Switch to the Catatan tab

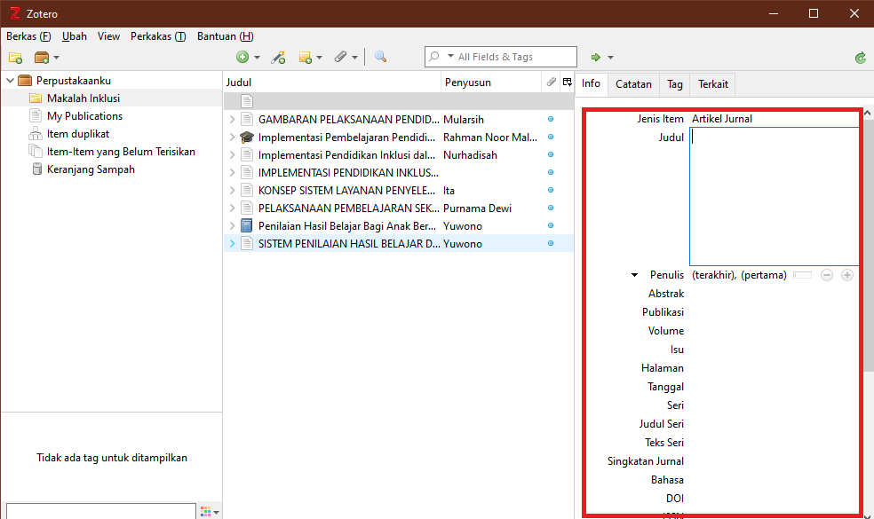pyautogui.click(x=633, y=84)
